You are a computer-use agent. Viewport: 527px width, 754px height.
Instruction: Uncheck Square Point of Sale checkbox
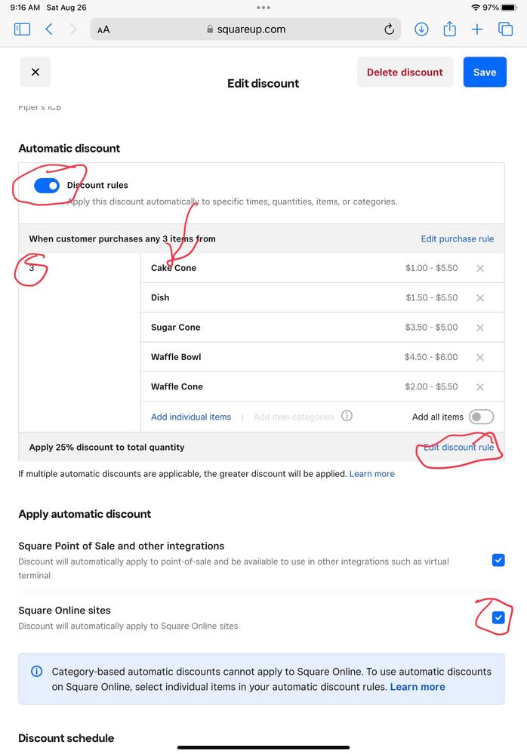[498, 560]
